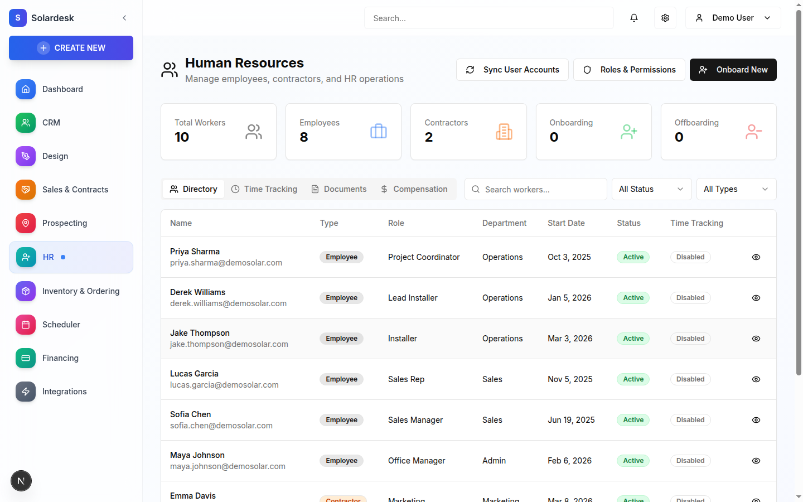Select the Design icon in the sidebar
Screen dimensions: 803x502
click(x=25, y=156)
